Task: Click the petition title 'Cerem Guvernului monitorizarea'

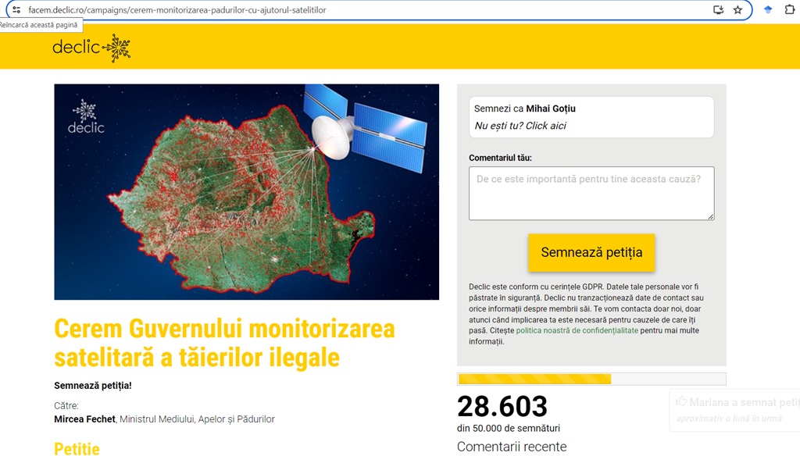Action: [224, 329]
